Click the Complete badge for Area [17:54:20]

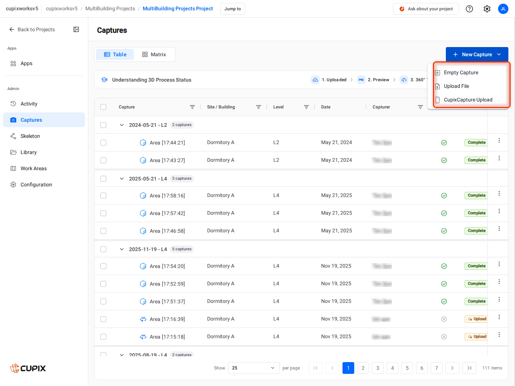point(476,266)
